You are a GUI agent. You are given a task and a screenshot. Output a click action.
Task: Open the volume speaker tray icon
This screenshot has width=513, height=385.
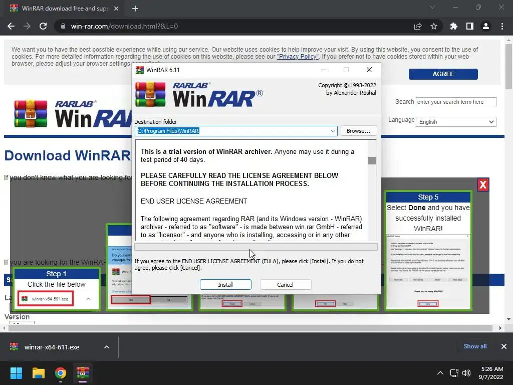click(x=466, y=373)
